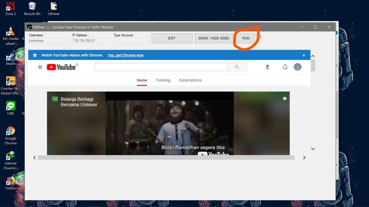This screenshot has height=207, width=369.
Task: Follow the 'Yes, get Chrome now' link
Action: pyautogui.click(x=126, y=55)
